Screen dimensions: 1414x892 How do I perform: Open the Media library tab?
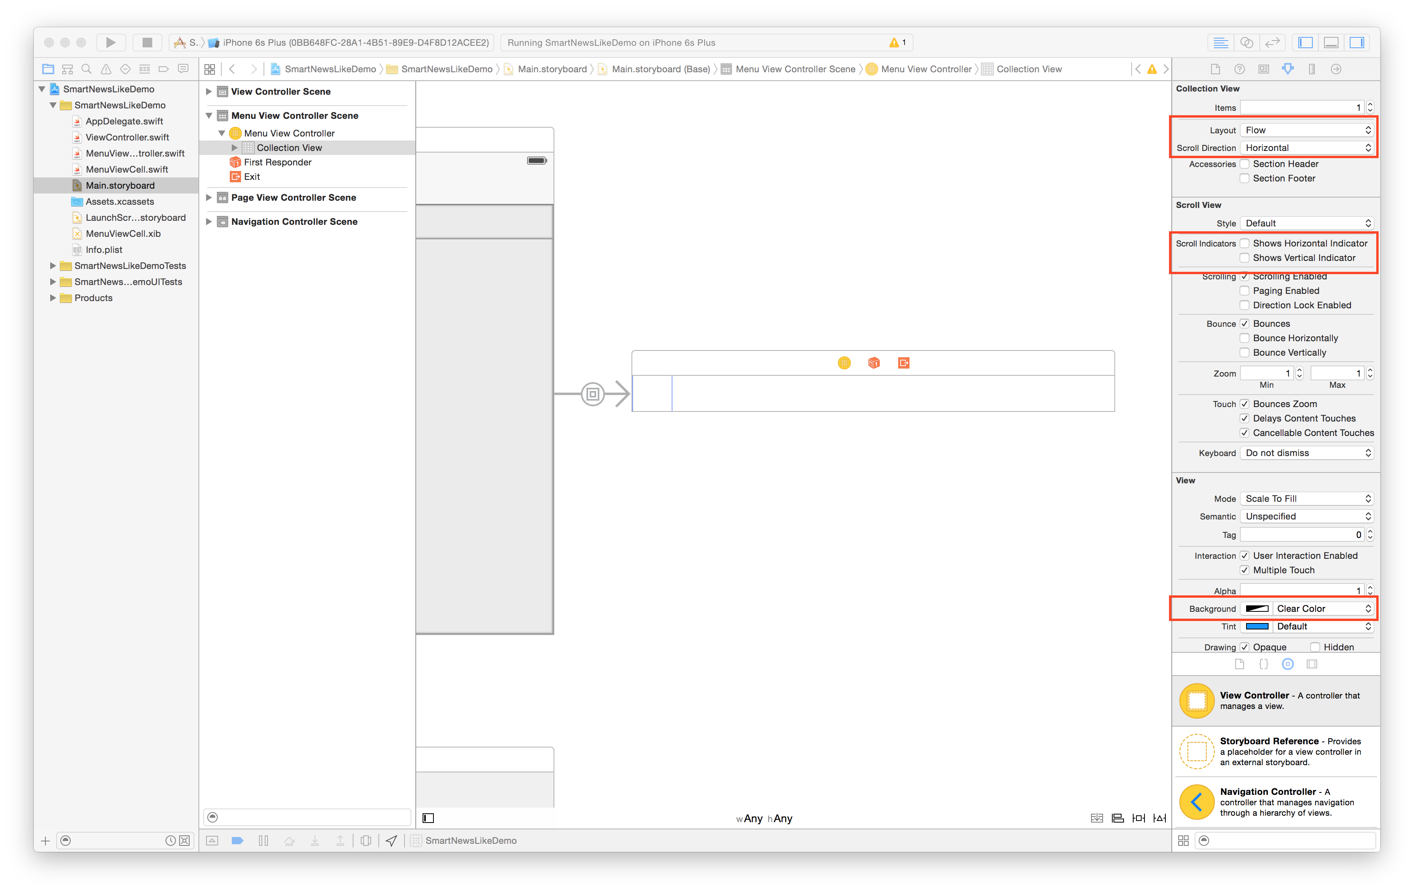point(1312,664)
